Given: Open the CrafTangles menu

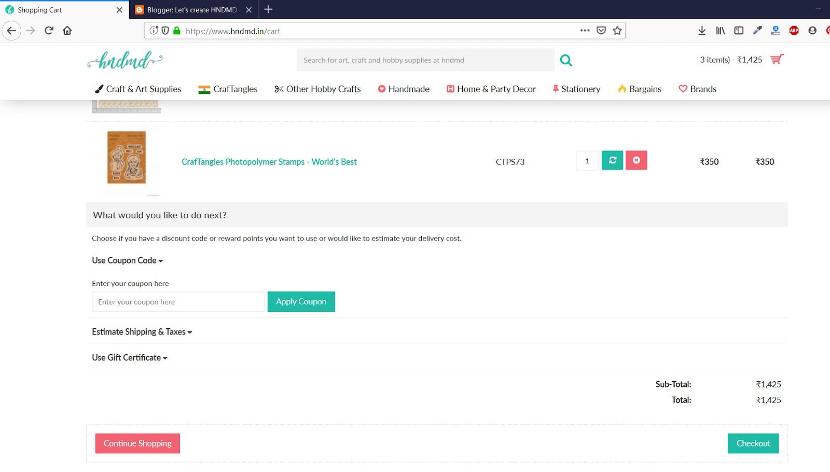Looking at the screenshot, I should pyautogui.click(x=228, y=89).
